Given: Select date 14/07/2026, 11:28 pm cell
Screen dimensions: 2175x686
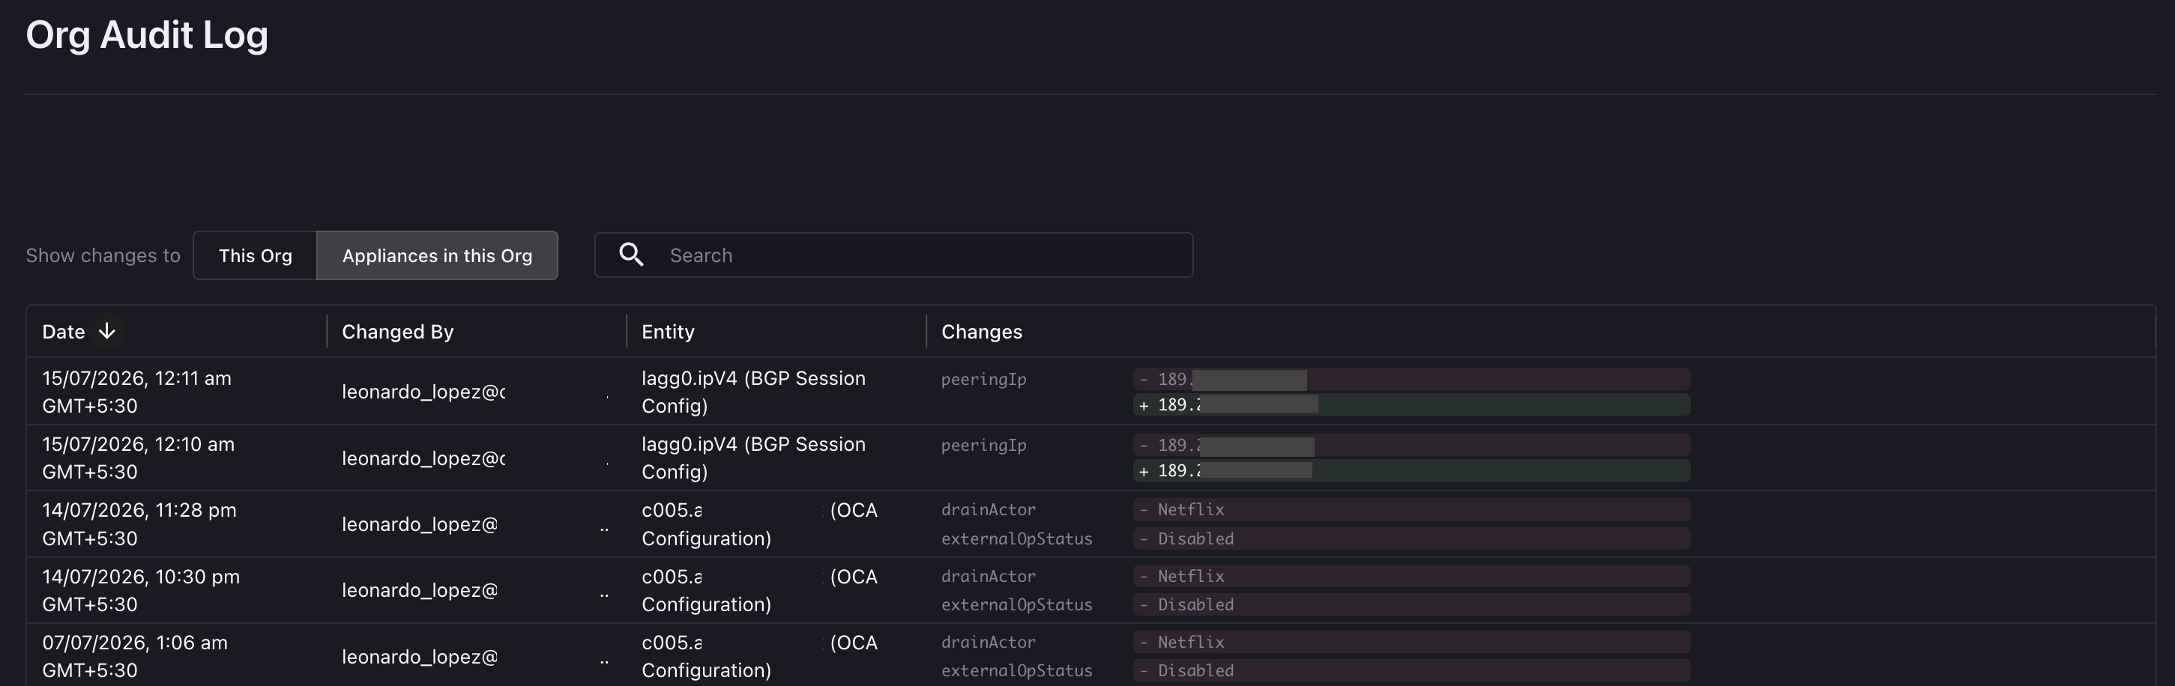Looking at the screenshot, I should point(139,524).
